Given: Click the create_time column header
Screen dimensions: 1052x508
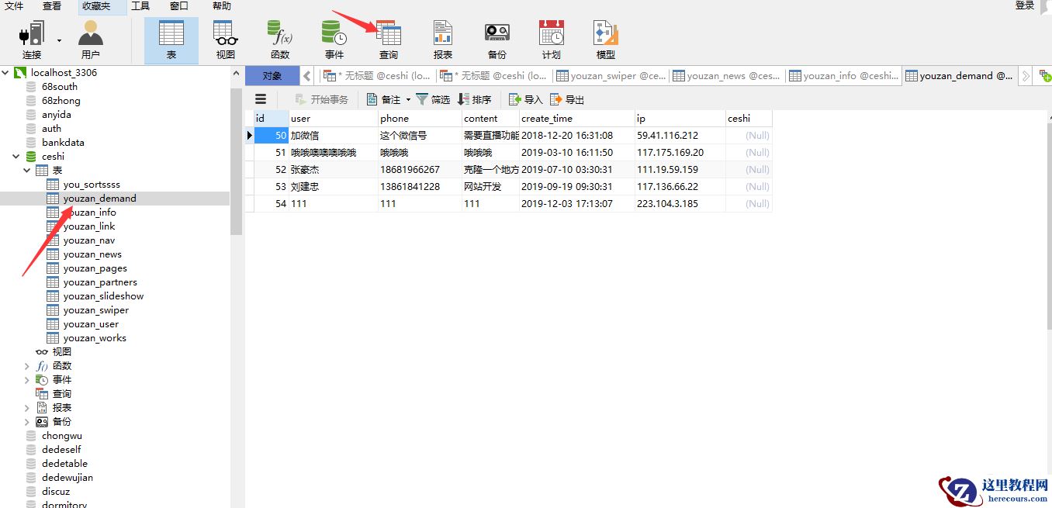Looking at the screenshot, I should click(576, 118).
